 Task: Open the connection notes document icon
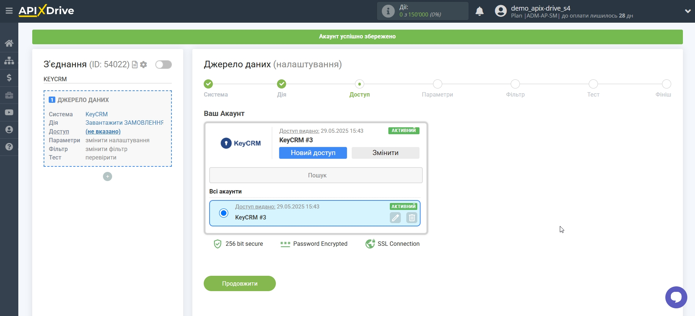click(x=135, y=65)
